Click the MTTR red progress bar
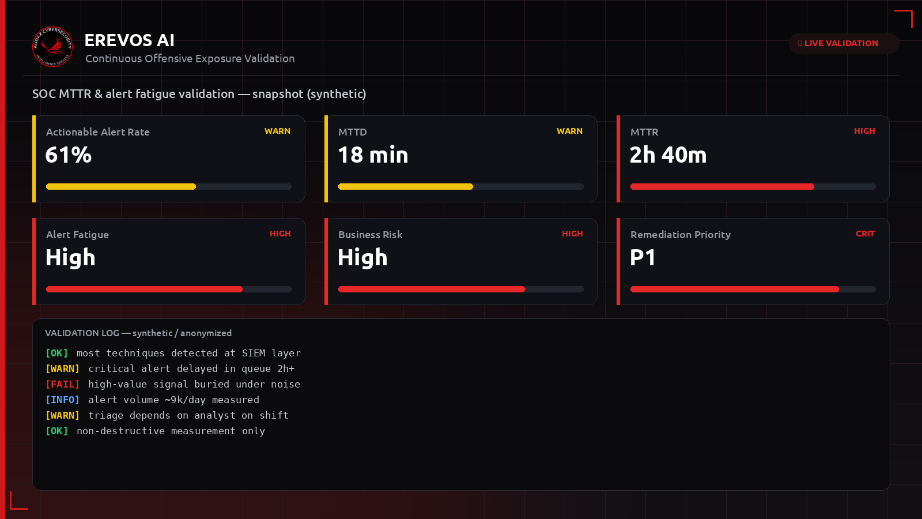The image size is (922, 519). 753,186
